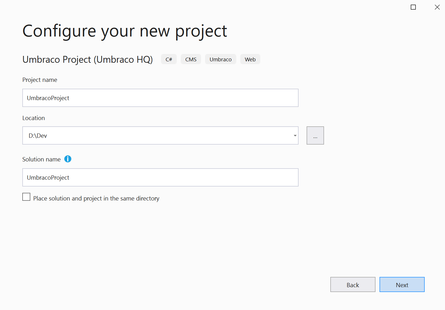Image resolution: width=445 pixels, height=310 pixels.
Task: Click the C# language tag
Action: 169,59
